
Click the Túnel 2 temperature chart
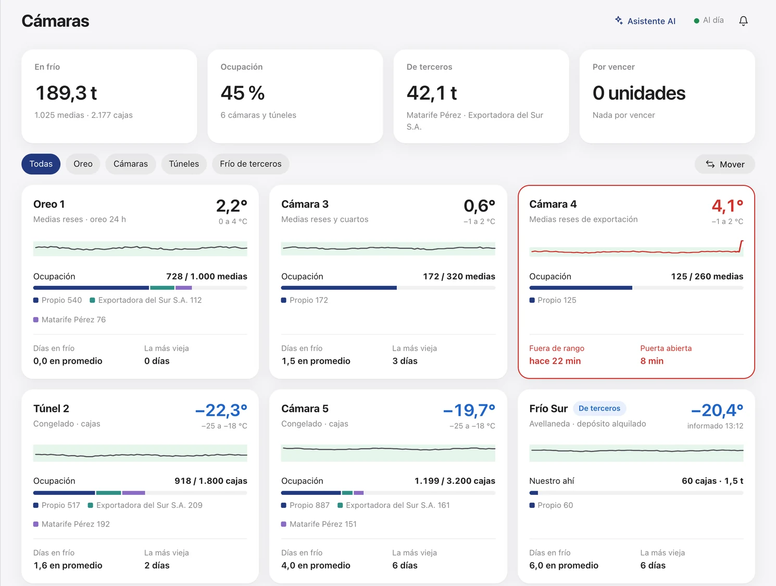point(140,453)
